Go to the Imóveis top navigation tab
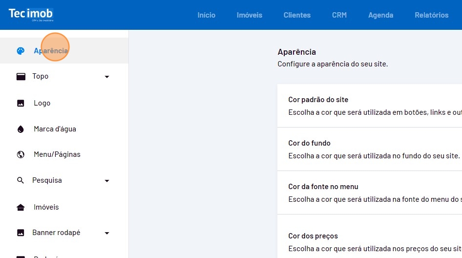Screen dimensions: 462x258 point(249,15)
